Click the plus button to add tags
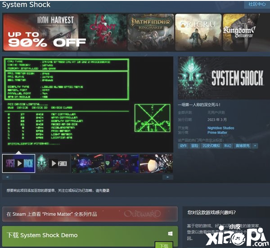This screenshot has width=270, height=248. click(255, 146)
